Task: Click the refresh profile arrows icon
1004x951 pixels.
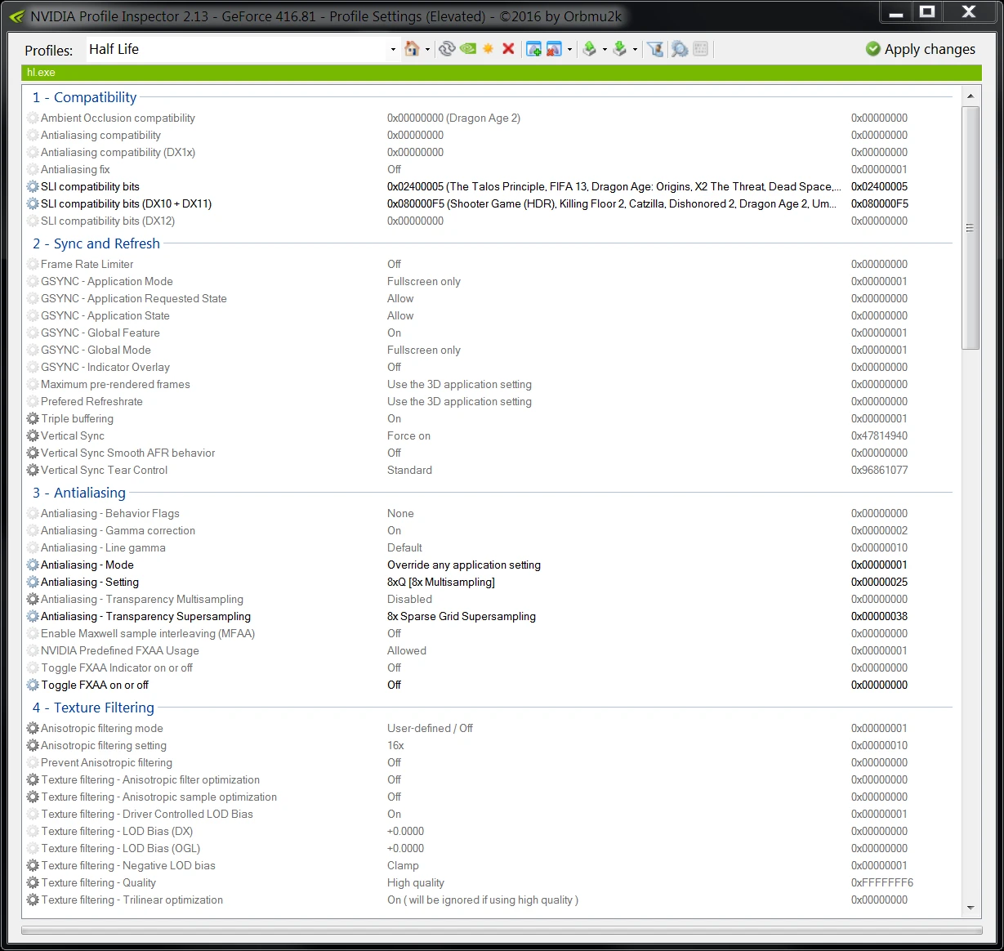Action: pyautogui.click(x=446, y=49)
